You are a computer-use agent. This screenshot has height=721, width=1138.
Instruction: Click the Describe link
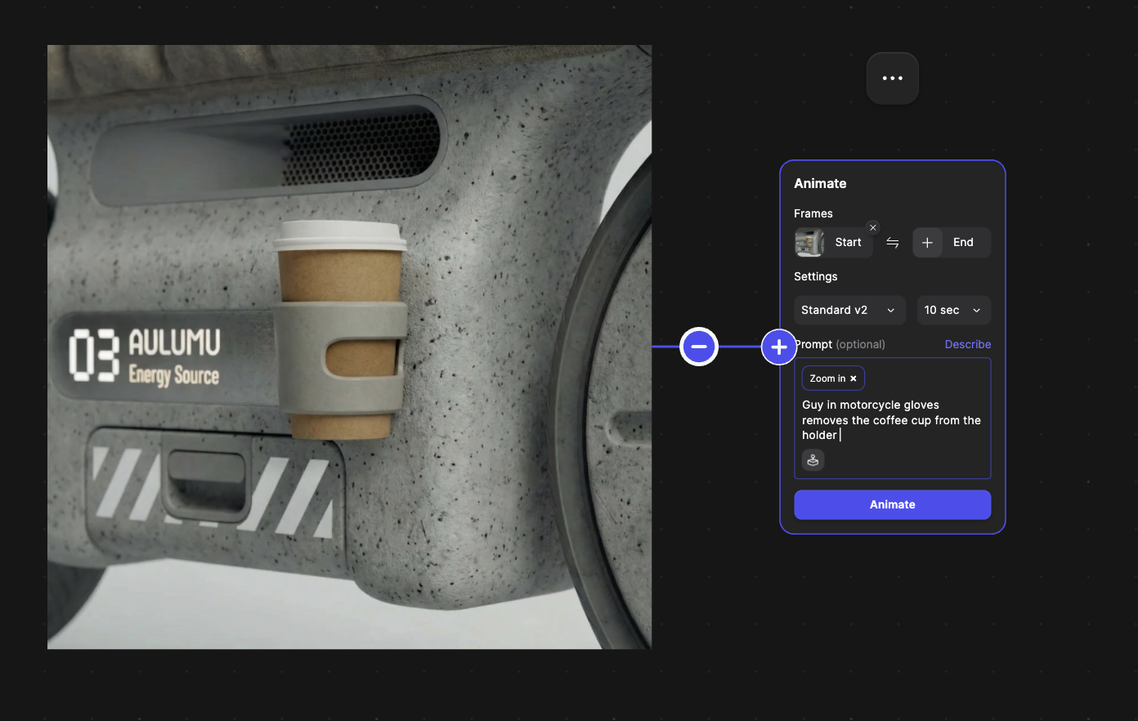tap(968, 344)
